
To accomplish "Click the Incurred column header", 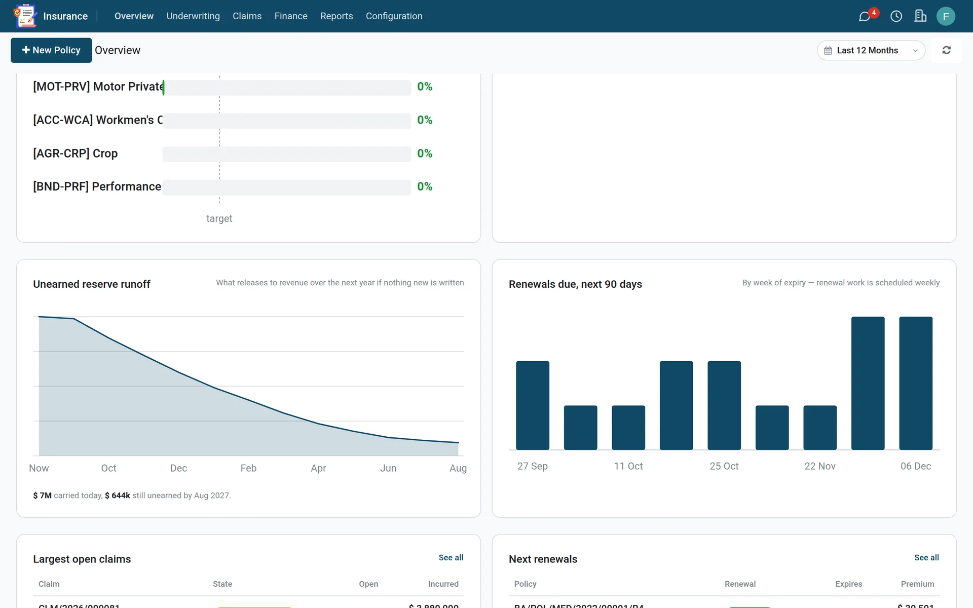I will click(443, 584).
